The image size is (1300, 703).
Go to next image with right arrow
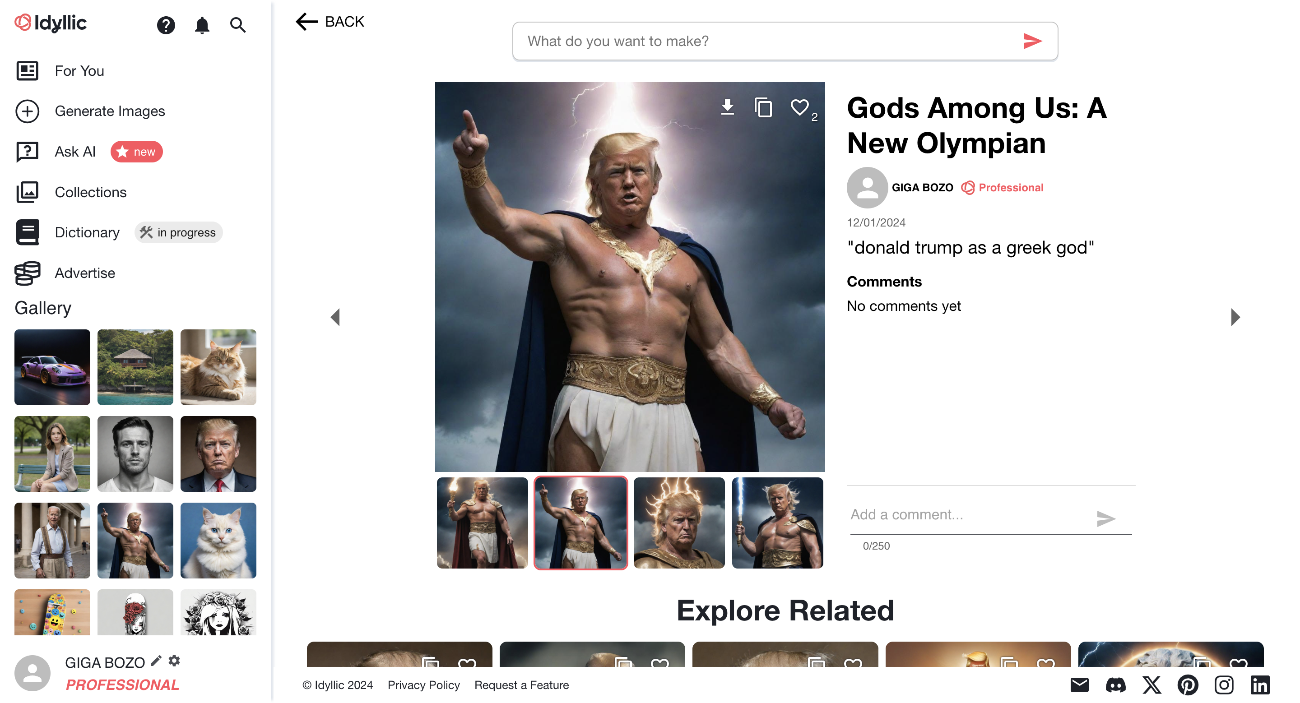(x=1235, y=317)
